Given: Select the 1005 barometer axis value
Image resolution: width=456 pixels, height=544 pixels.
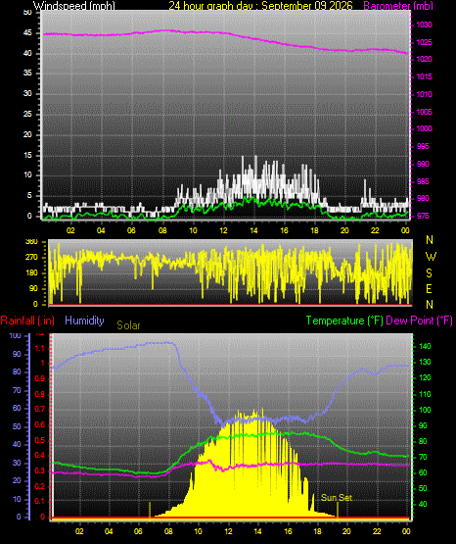Looking at the screenshot, I should (424, 112).
